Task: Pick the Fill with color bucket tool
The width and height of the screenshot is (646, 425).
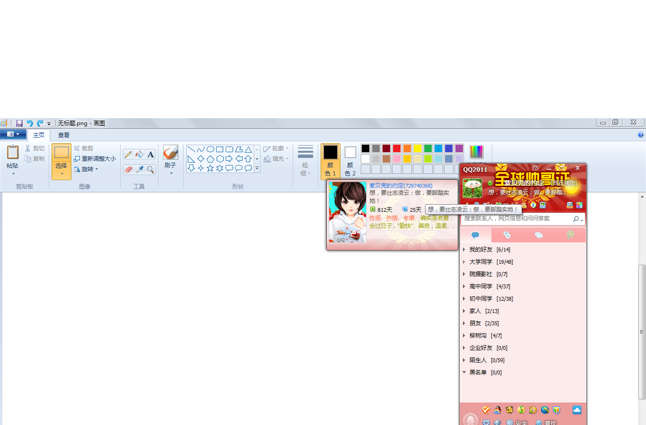Action: point(139,155)
